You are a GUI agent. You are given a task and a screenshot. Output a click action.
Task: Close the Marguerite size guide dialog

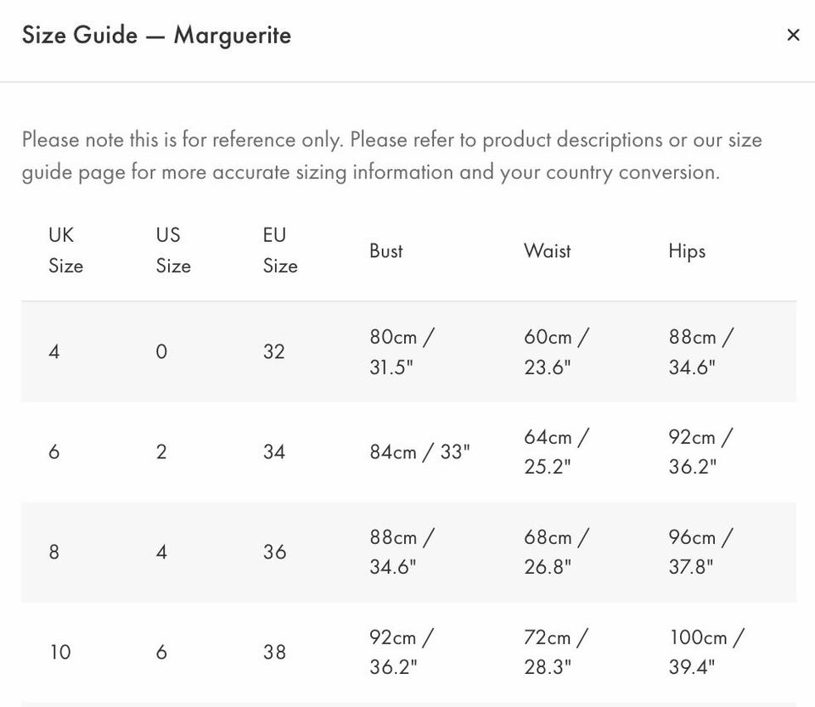point(793,35)
